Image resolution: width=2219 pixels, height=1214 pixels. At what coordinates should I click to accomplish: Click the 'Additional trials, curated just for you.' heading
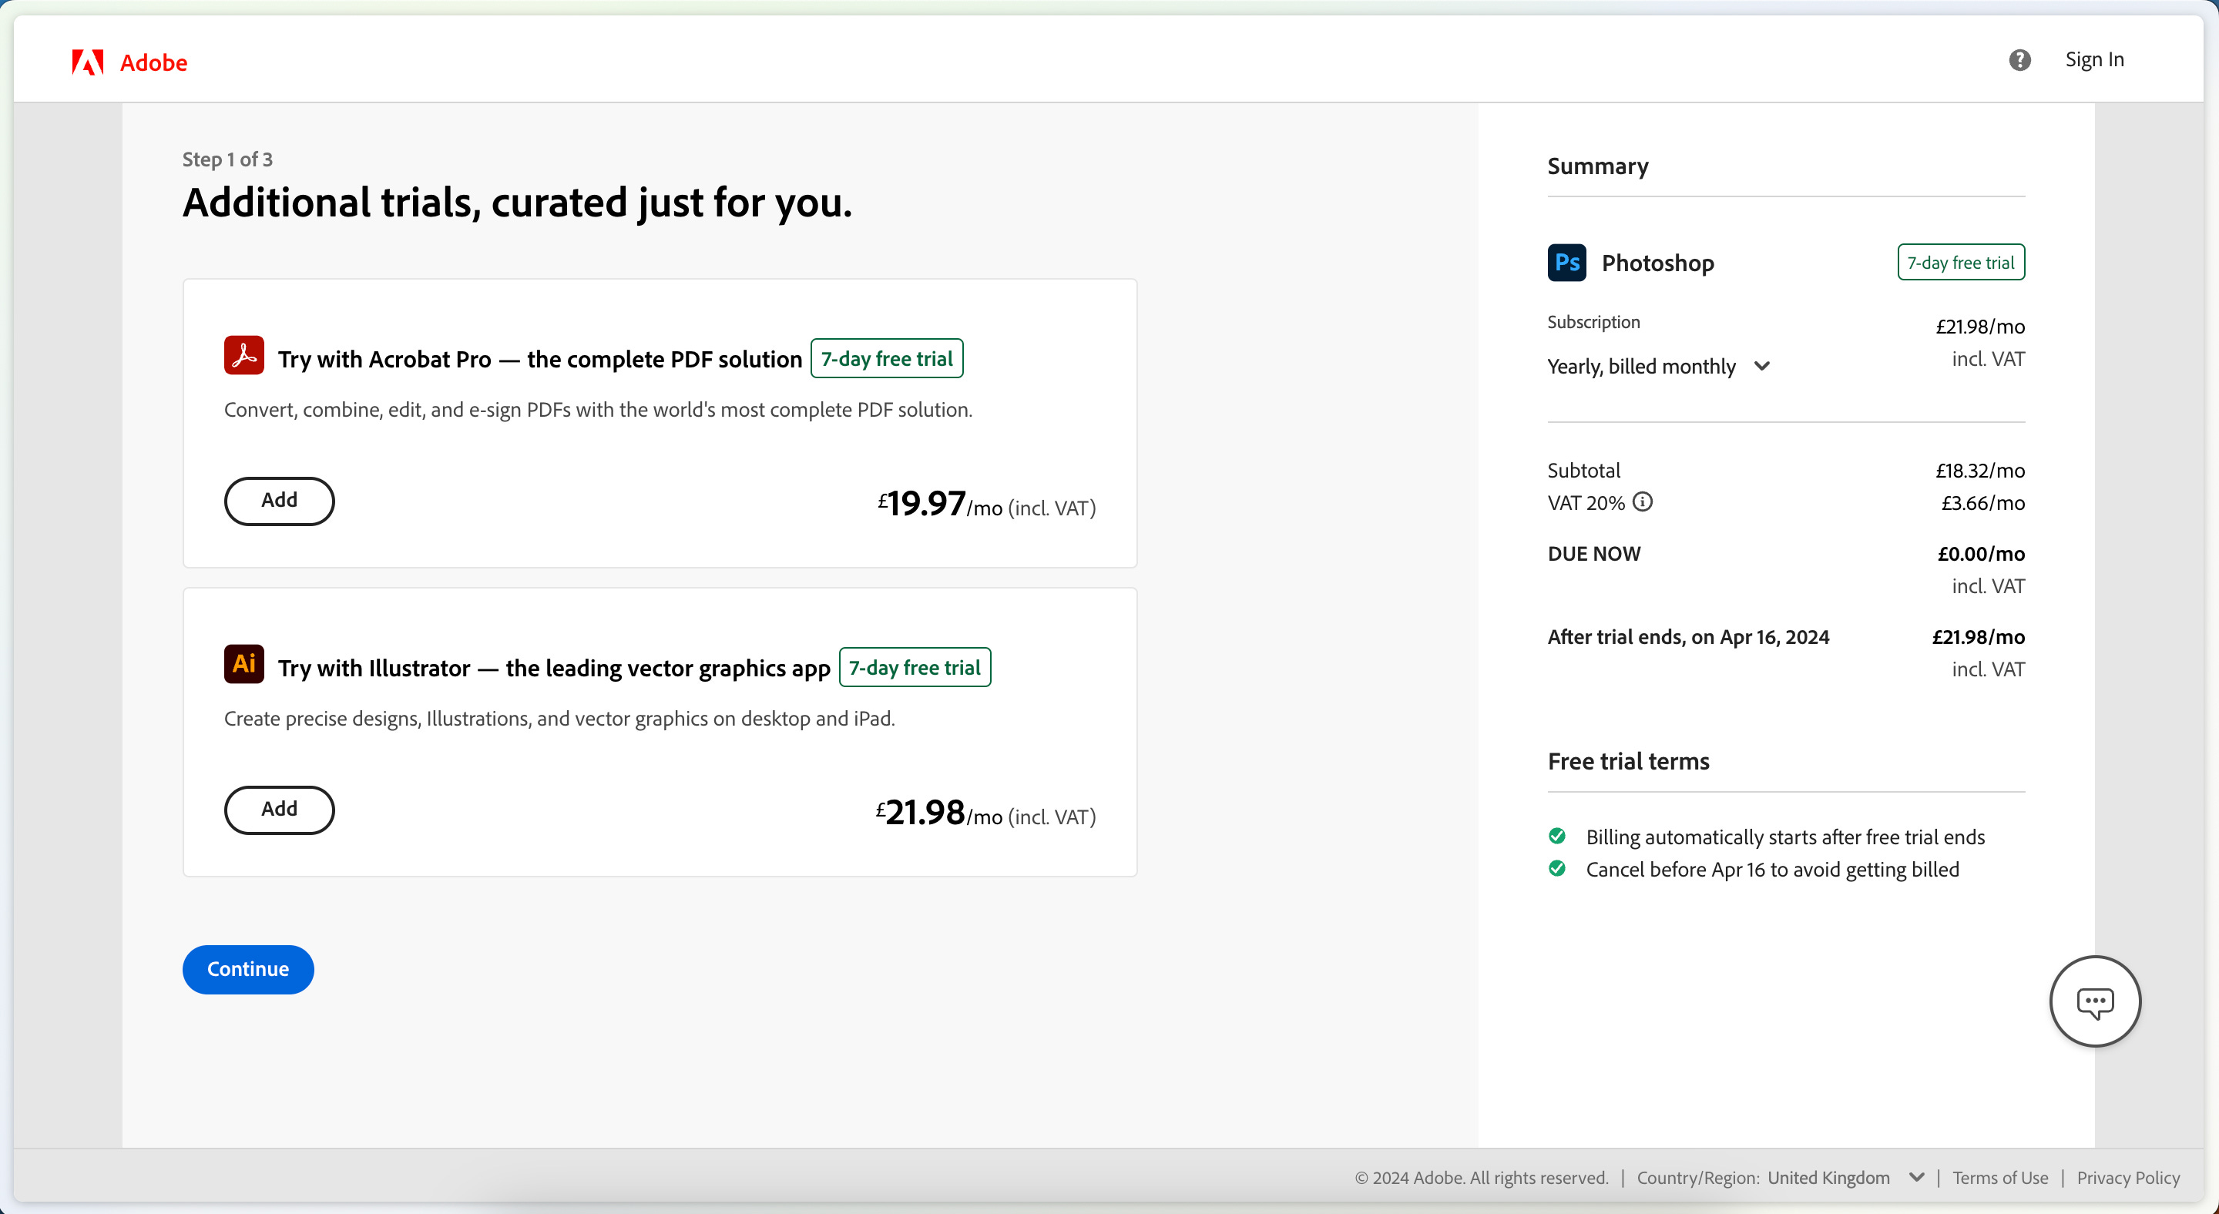click(517, 203)
